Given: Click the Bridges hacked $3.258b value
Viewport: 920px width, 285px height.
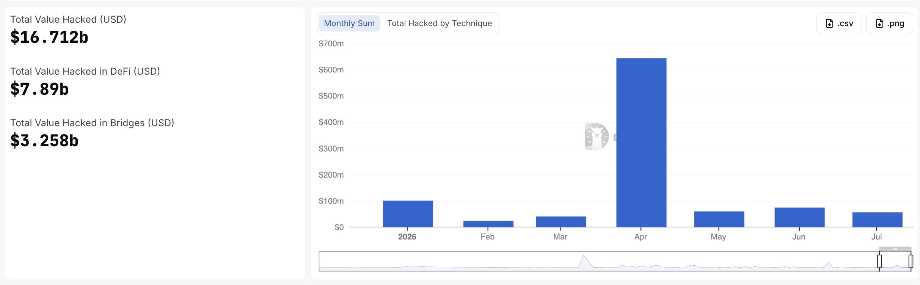Looking at the screenshot, I should click(x=44, y=141).
